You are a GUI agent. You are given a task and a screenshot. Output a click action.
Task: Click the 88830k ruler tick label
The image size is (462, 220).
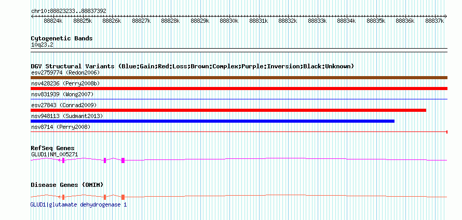click(229, 21)
